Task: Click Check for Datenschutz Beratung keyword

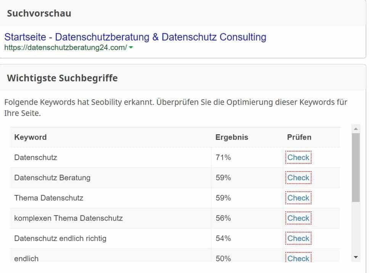Action: coord(298,178)
